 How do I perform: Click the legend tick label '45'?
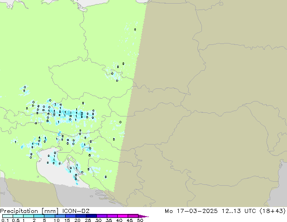129,220
